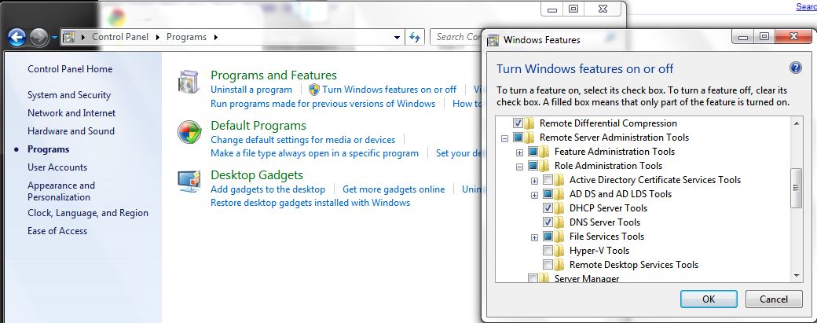
Task: Click the Windows Features title bar icon
Action: pyautogui.click(x=493, y=39)
